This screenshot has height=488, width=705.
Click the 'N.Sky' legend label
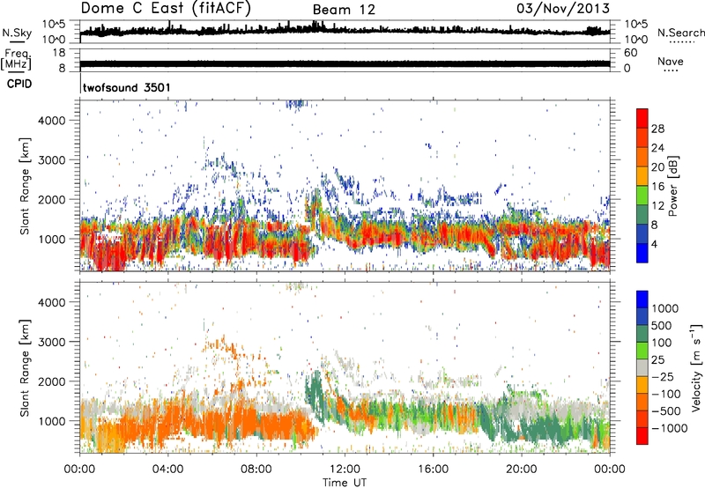pyautogui.click(x=17, y=33)
